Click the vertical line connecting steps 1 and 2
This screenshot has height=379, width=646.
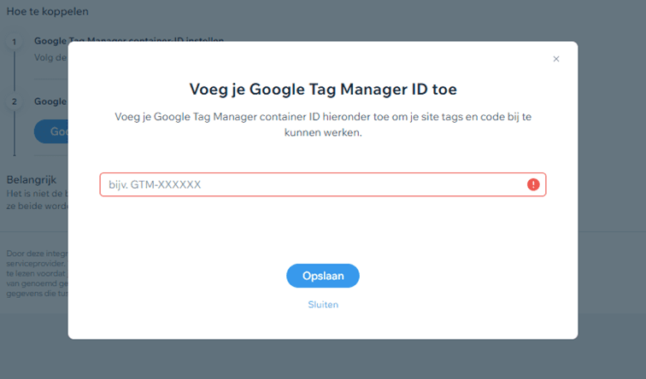coord(14,71)
